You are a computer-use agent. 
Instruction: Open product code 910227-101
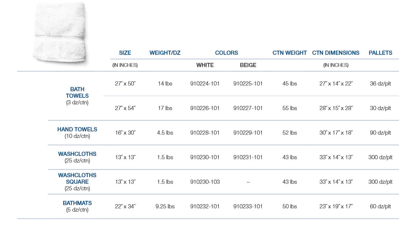(248, 108)
